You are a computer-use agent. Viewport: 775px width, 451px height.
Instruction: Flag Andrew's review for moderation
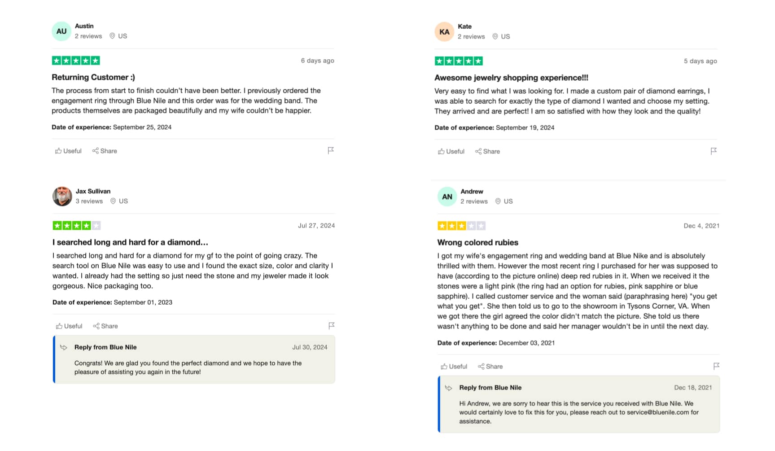(717, 366)
